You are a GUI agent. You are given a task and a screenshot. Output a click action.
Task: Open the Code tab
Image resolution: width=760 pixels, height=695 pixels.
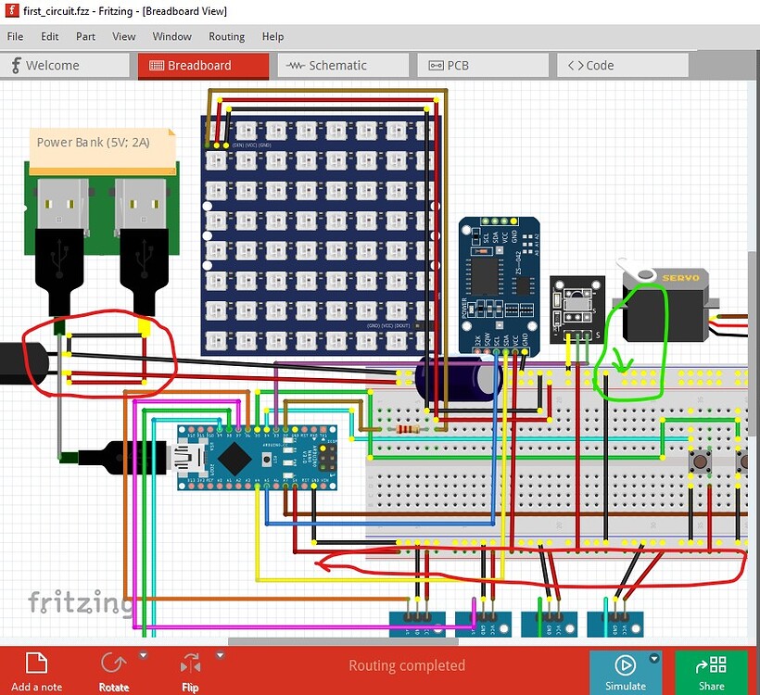pyautogui.click(x=623, y=66)
